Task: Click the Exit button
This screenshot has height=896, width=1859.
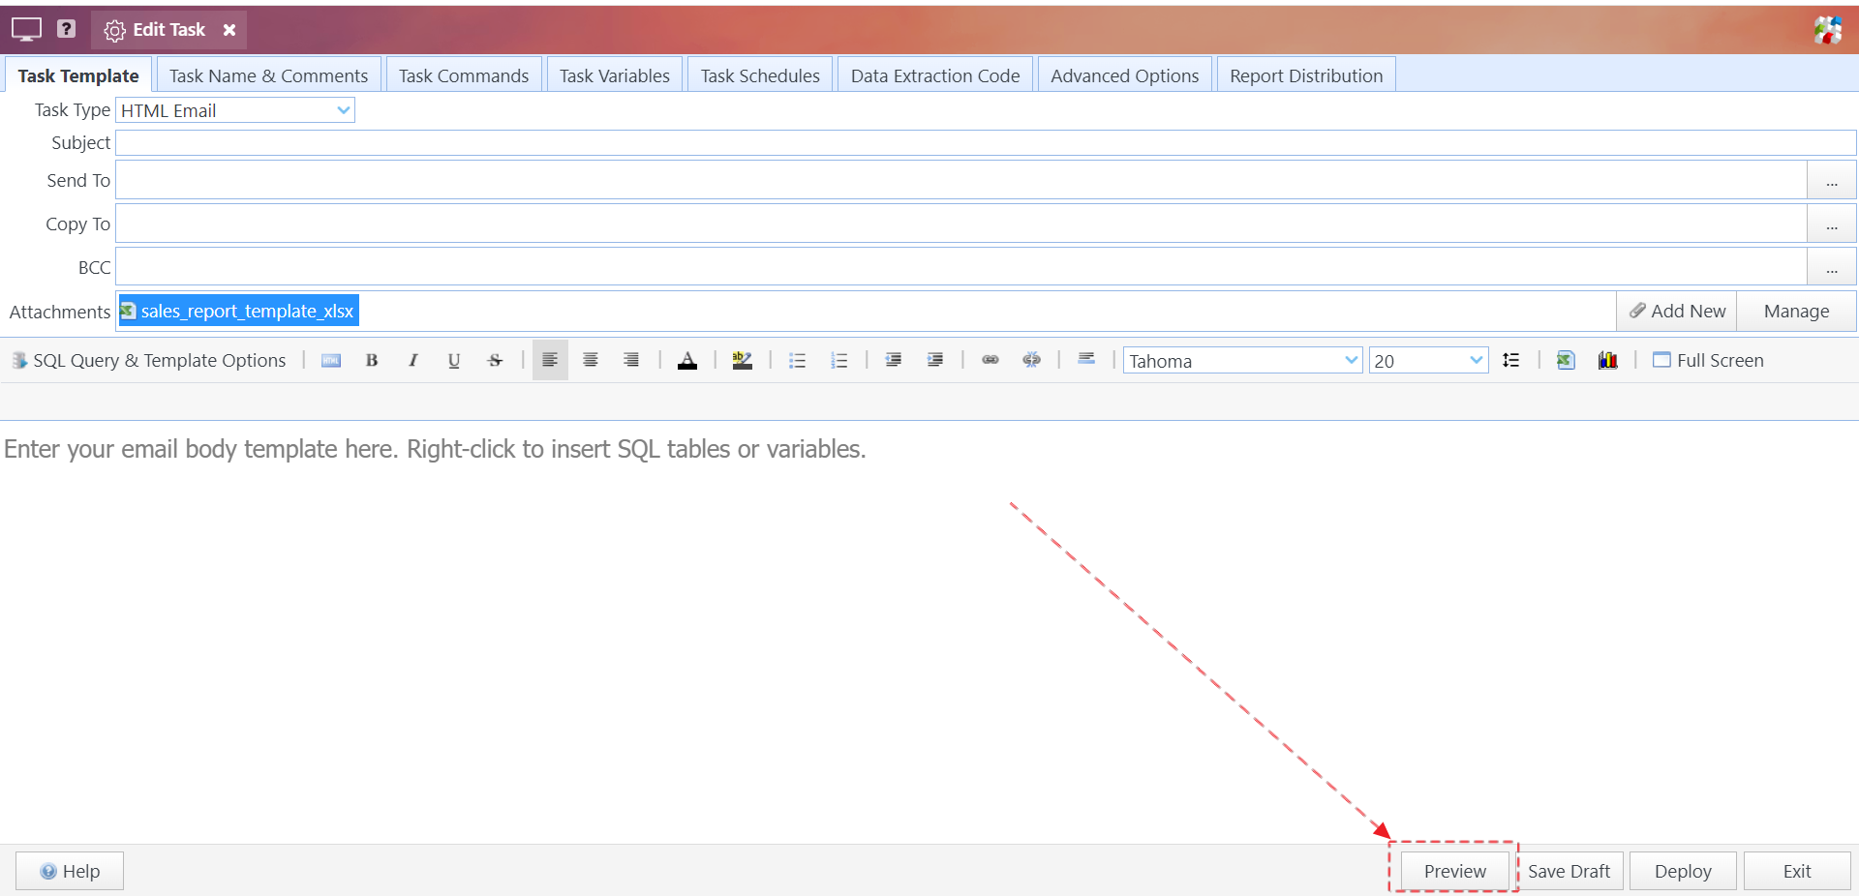Action: (x=1797, y=871)
